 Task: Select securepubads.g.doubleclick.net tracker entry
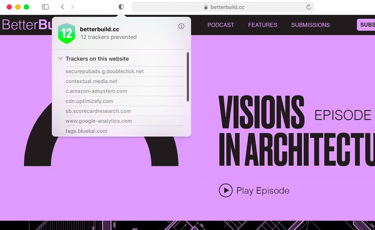tap(104, 71)
